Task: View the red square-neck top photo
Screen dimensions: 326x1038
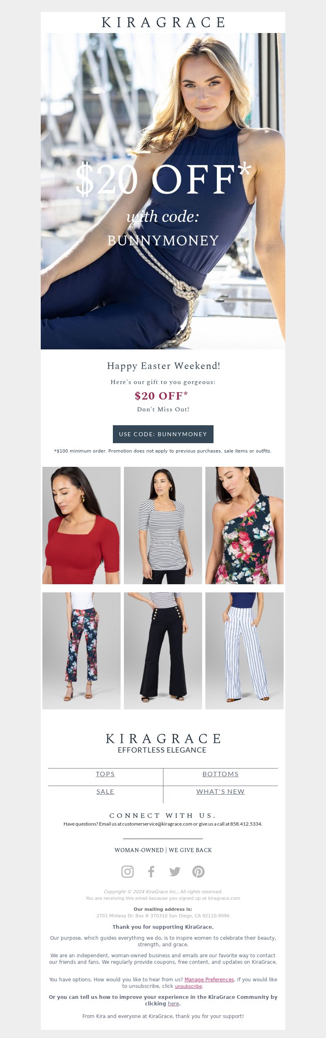Action: [81, 526]
